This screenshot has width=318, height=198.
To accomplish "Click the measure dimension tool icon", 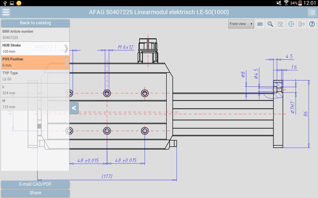I will pyautogui.click(x=281, y=24).
